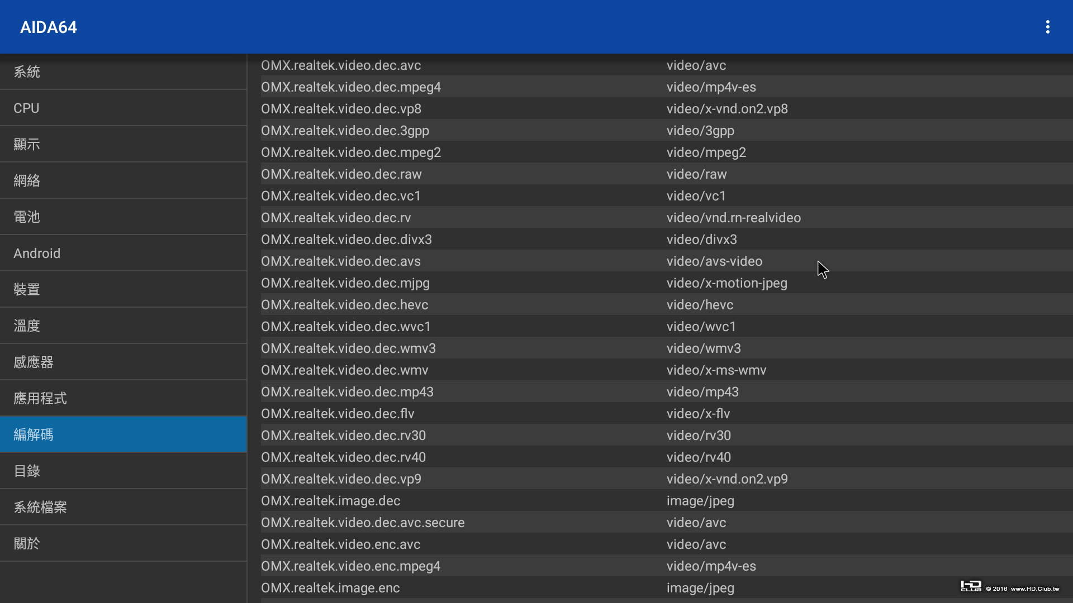Open the 目錄 directories section
The image size is (1073, 603).
[x=123, y=471]
